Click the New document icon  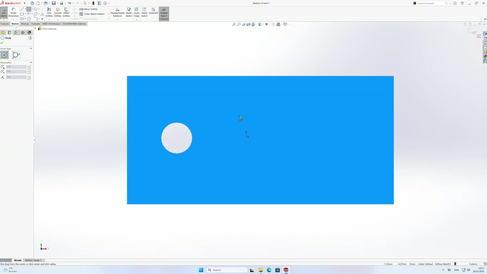(38, 3)
